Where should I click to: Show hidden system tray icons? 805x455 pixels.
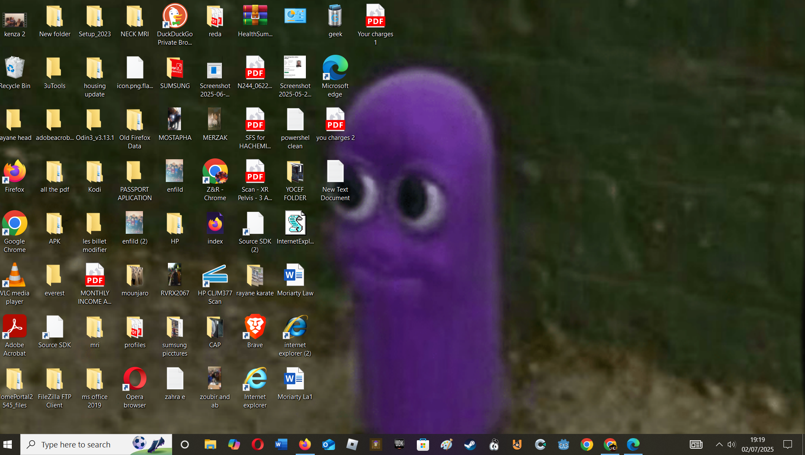(719, 444)
